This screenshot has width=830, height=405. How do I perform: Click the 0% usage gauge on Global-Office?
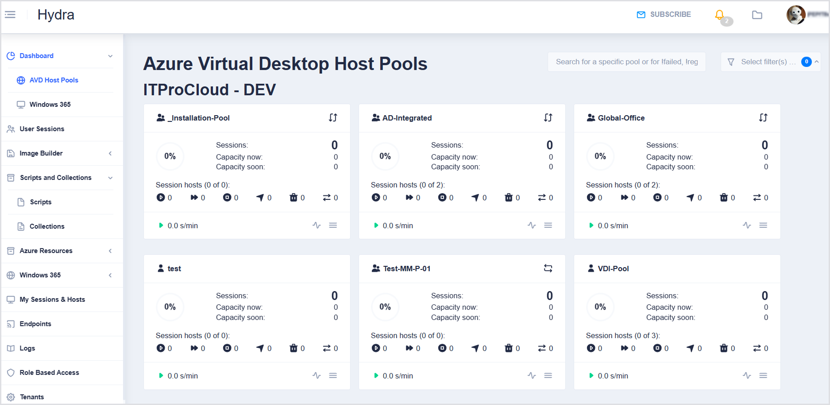point(600,156)
